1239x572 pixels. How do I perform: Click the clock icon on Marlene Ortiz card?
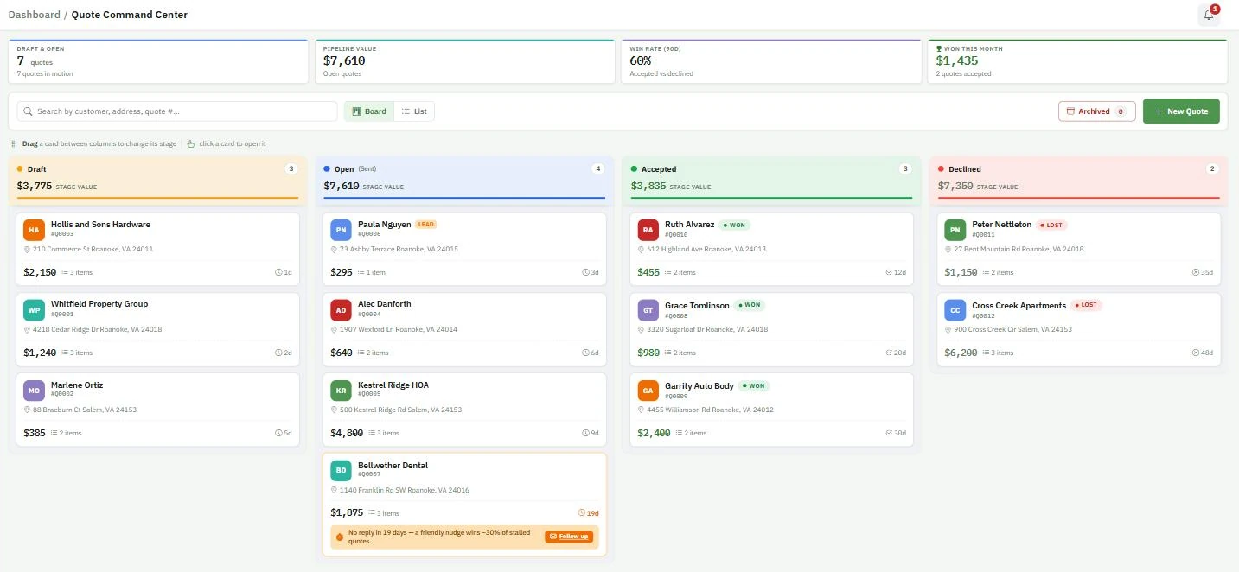[278, 433]
